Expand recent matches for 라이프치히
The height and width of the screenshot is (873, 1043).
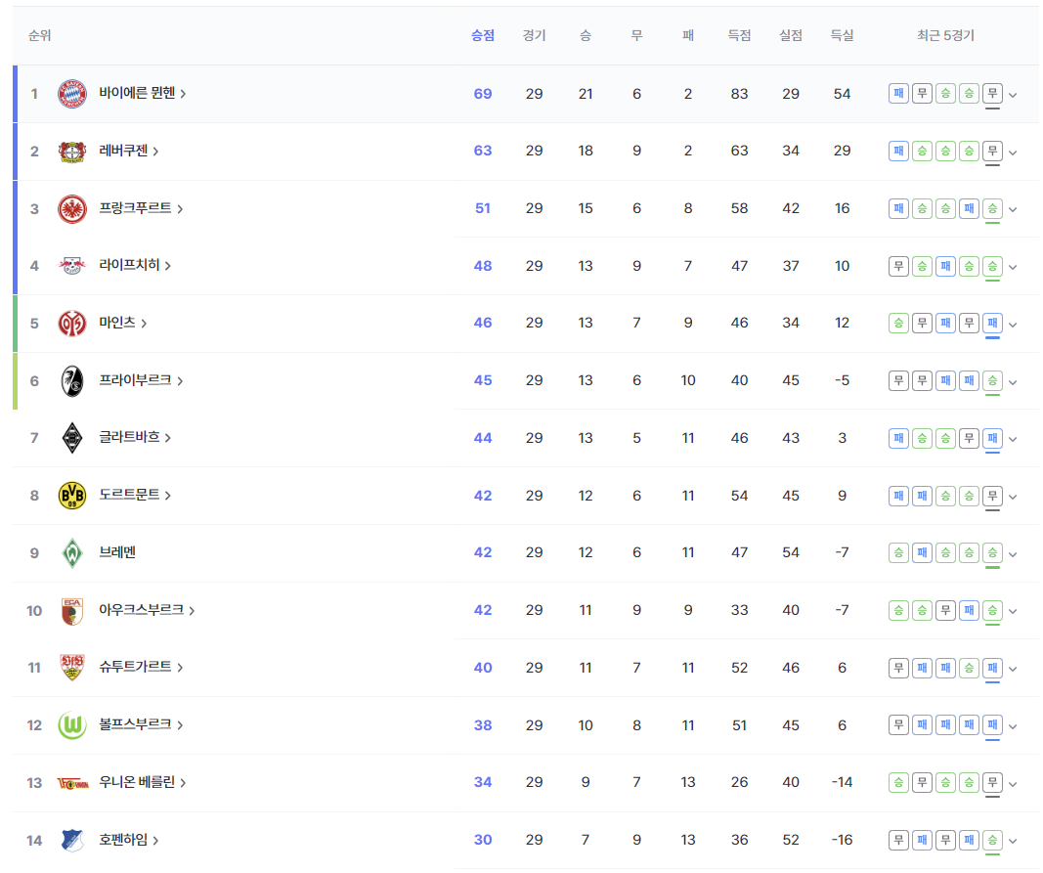click(x=1013, y=268)
